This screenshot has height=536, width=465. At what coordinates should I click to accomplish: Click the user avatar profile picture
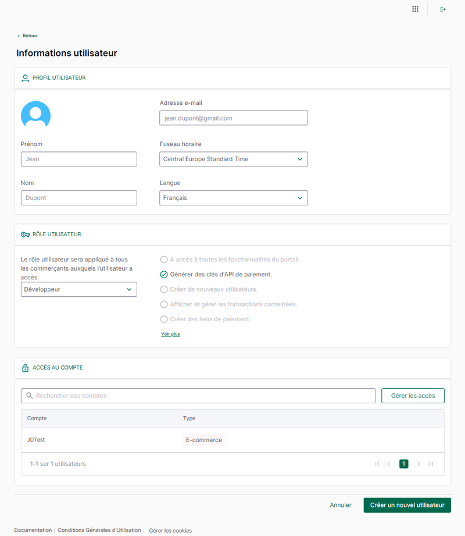[35, 115]
